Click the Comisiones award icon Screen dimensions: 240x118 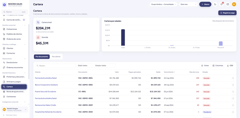pos(4,97)
